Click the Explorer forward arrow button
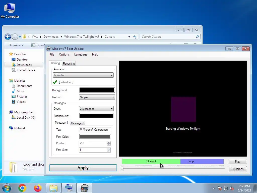257x193 pixels. point(15,37)
